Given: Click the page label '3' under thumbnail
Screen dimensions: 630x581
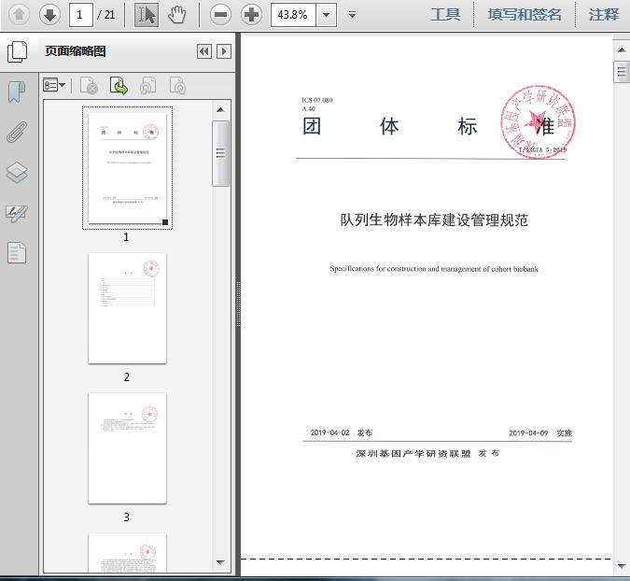Looking at the screenshot, I should pos(127,517).
